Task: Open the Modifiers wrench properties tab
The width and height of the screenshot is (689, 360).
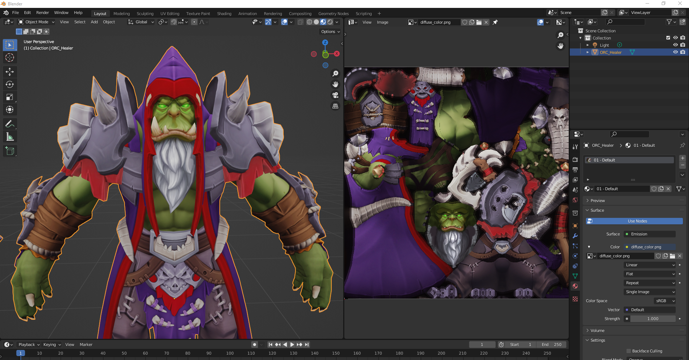Action: (x=575, y=236)
